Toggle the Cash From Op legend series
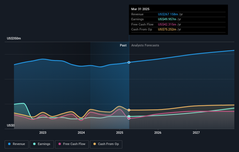 click(x=106, y=144)
